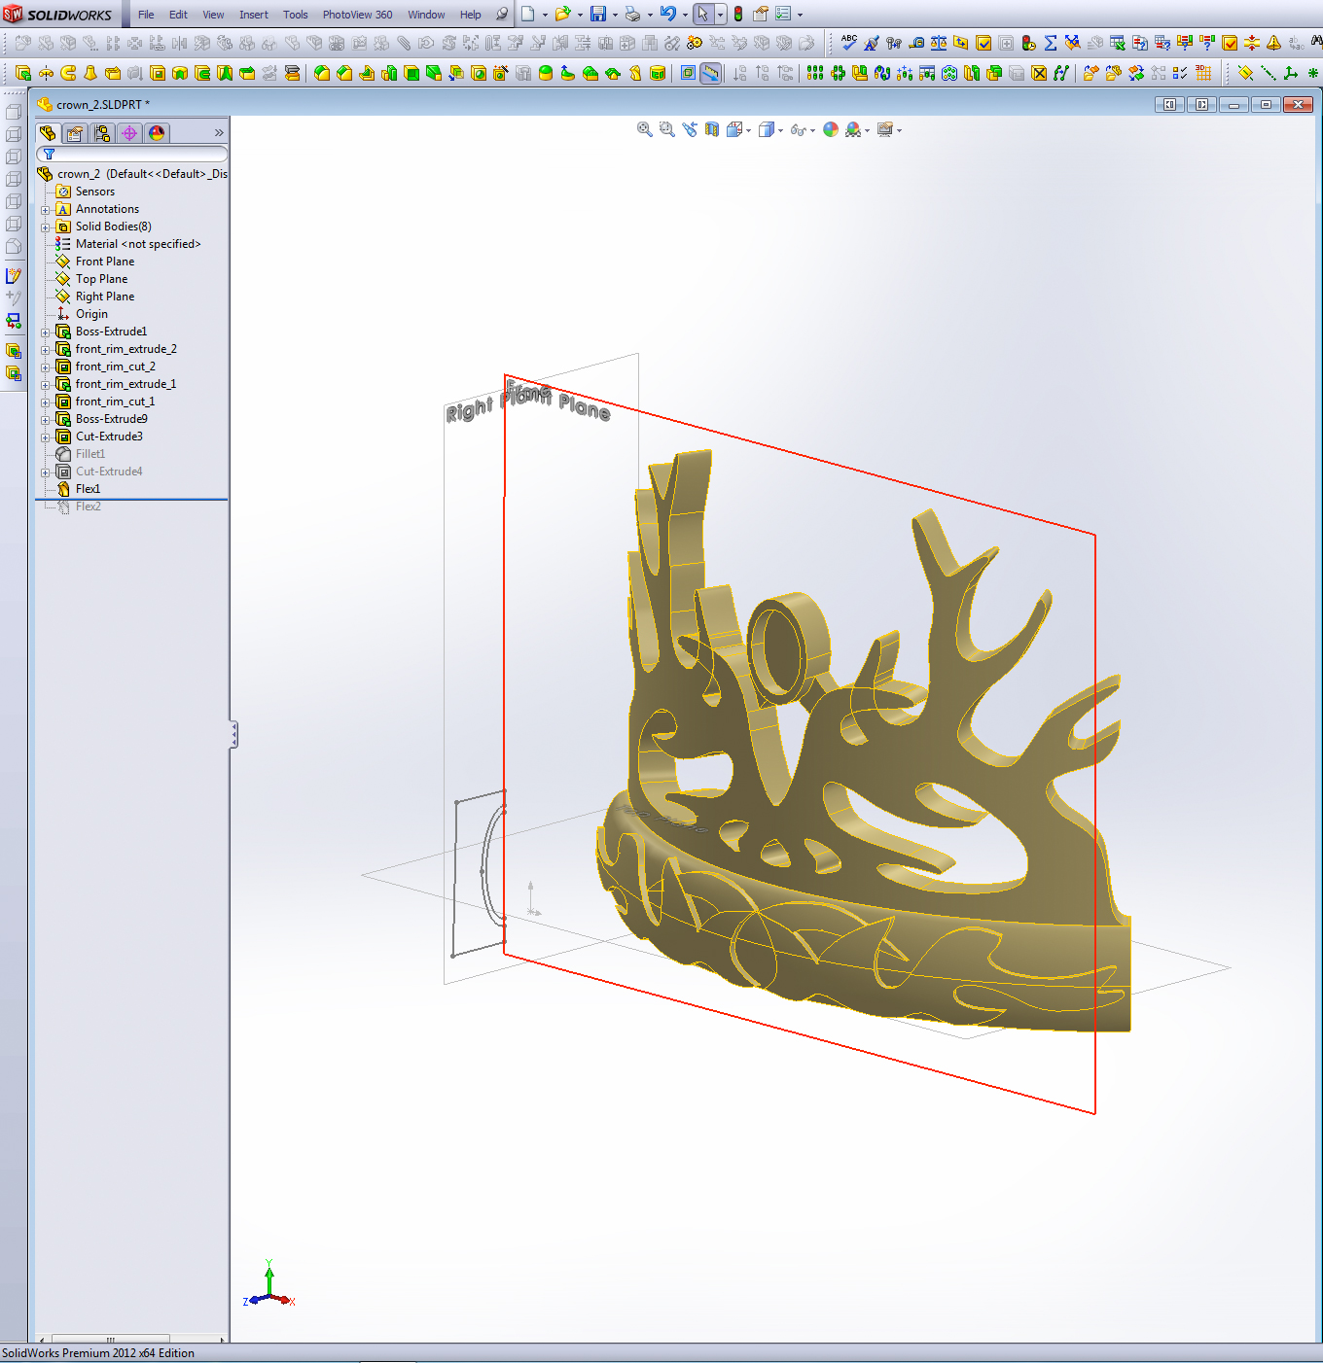Click the Open folder icon
This screenshot has height=1363, width=1323.
562,14
